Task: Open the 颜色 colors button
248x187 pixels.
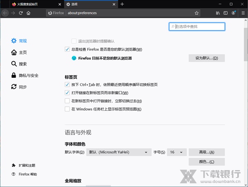Action: (x=206, y=162)
